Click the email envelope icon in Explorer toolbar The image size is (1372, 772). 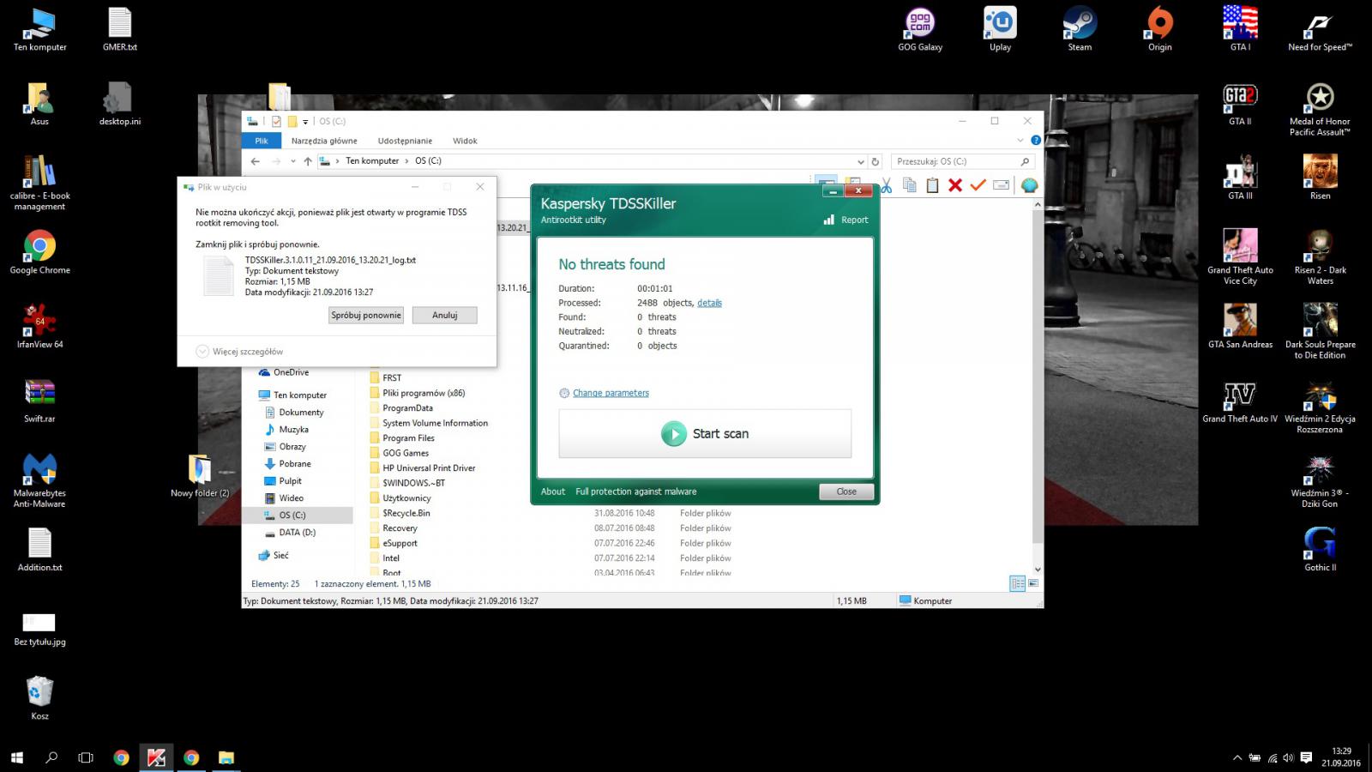1001,185
